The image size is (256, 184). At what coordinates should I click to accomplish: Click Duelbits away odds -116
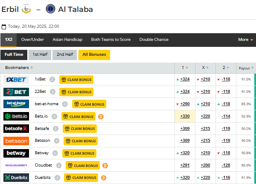226,178
